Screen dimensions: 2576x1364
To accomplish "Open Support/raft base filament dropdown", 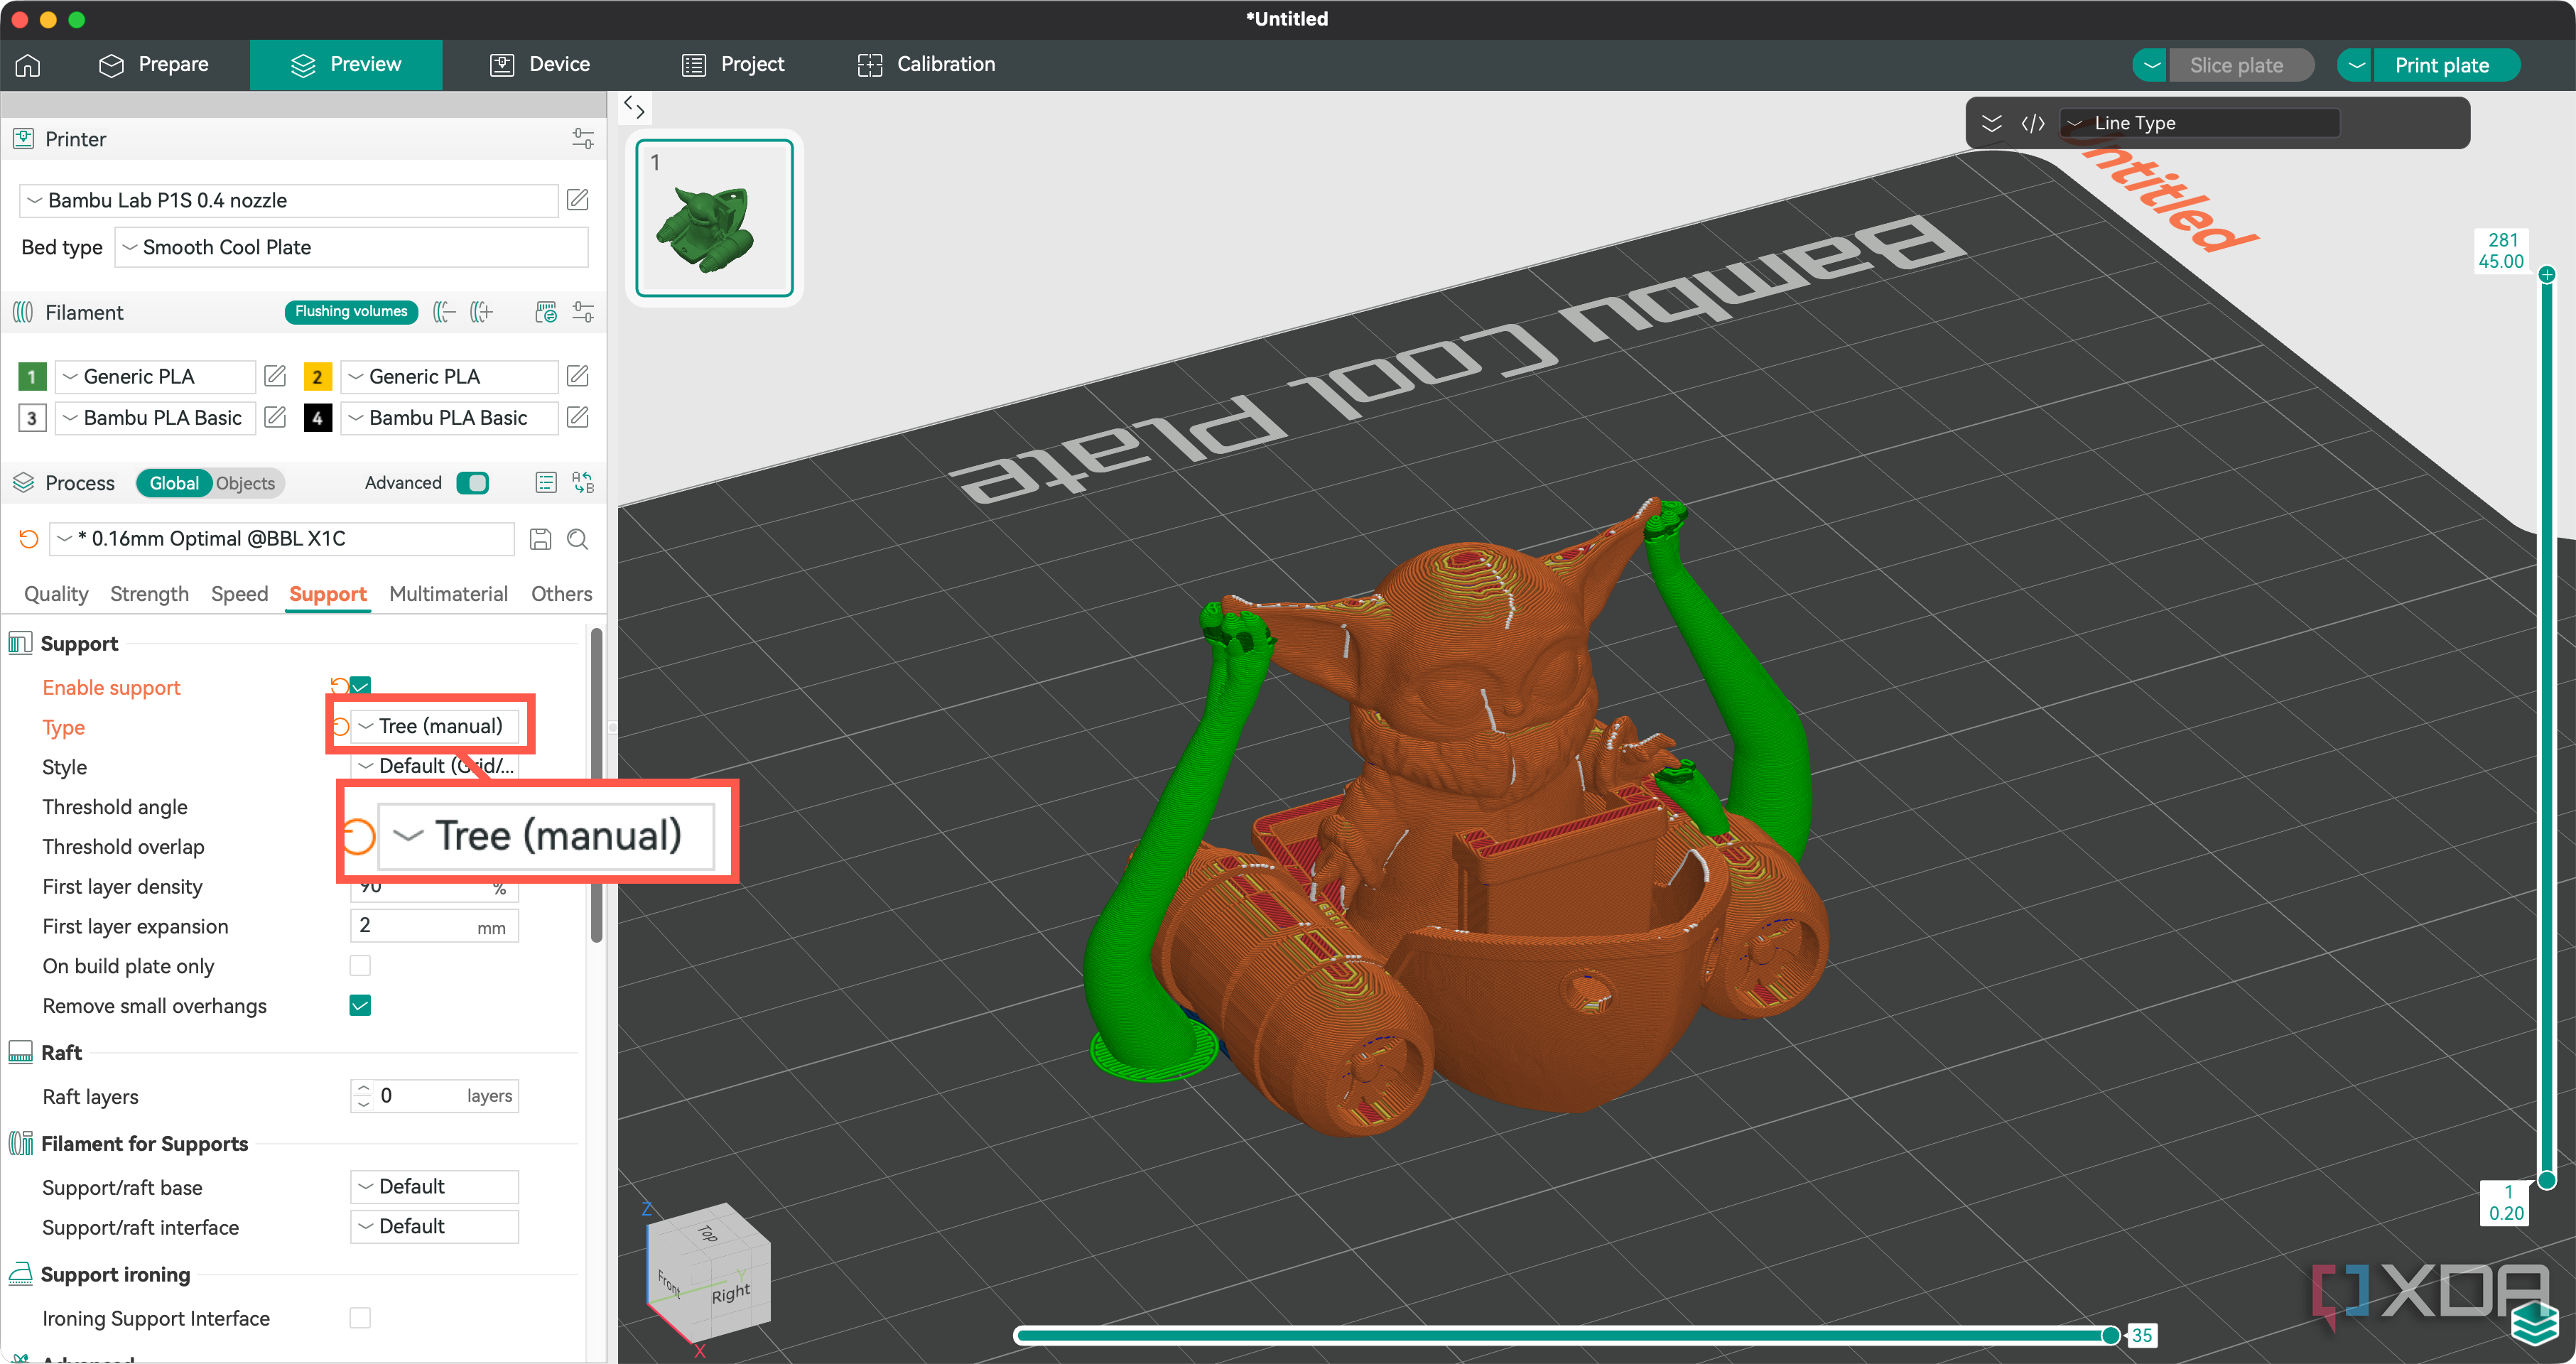I will 434,1186.
